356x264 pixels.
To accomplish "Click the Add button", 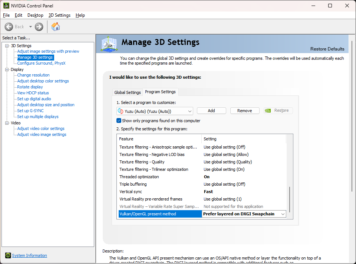I will click(x=211, y=111).
